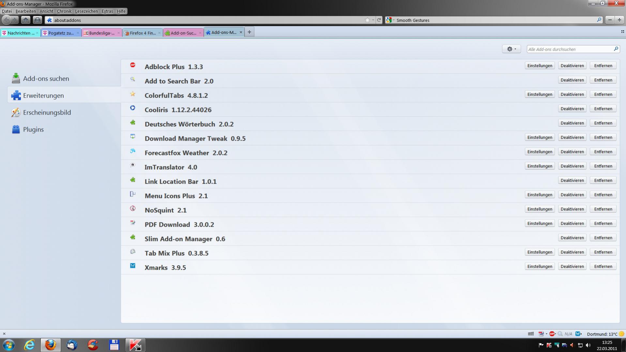Select the ImTranslator 4.0 row
The height and width of the screenshot is (352, 626).
click(x=370, y=167)
